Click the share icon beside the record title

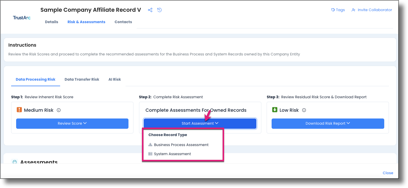pos(150,10)
